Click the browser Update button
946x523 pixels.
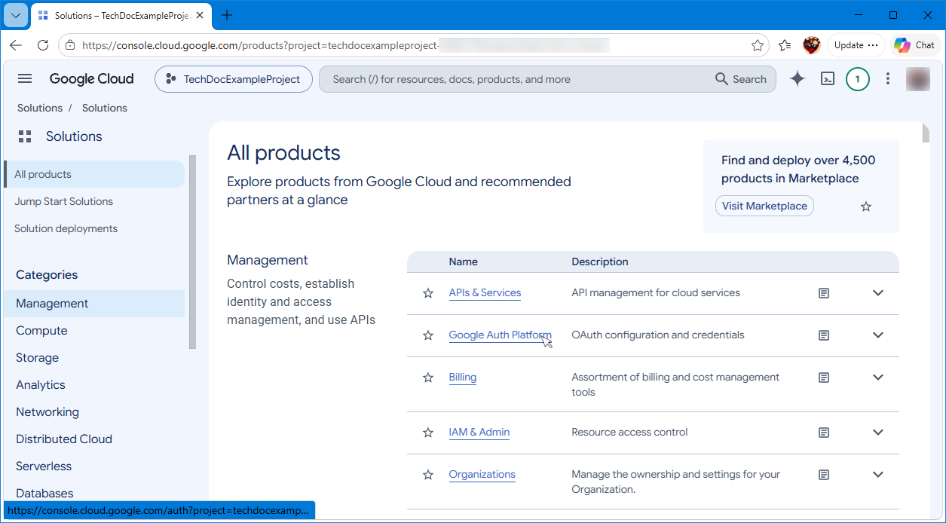[x=856, y=45]
